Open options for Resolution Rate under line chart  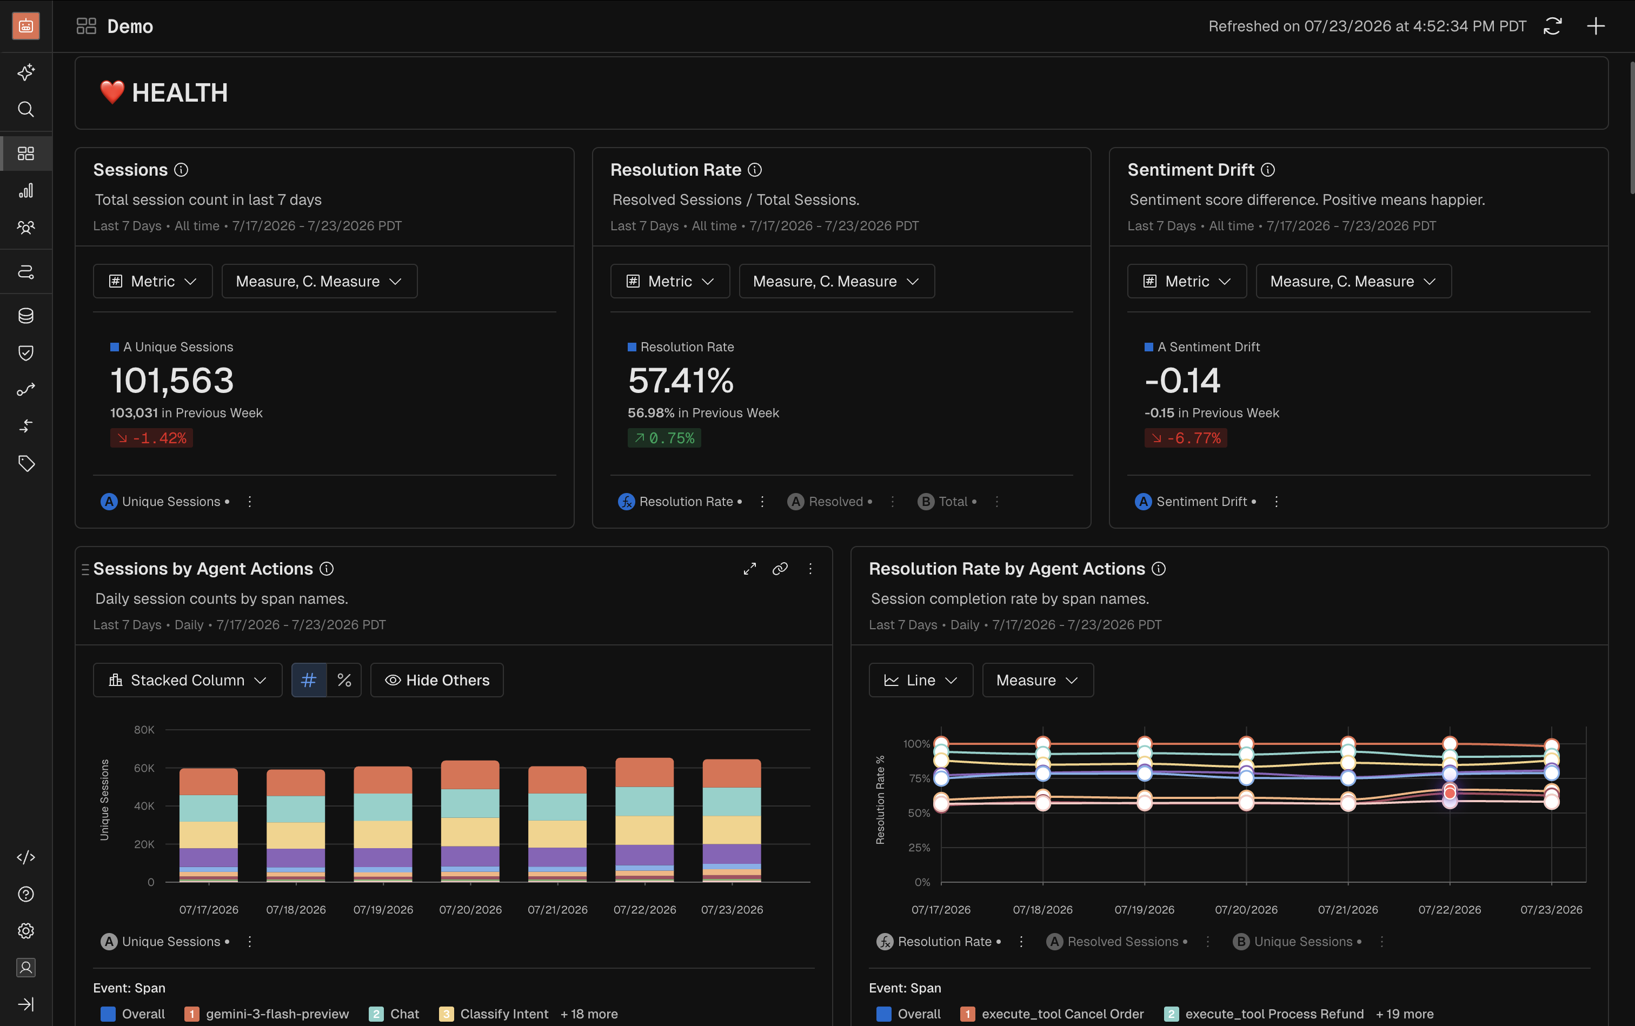[x=1021, y=942]
